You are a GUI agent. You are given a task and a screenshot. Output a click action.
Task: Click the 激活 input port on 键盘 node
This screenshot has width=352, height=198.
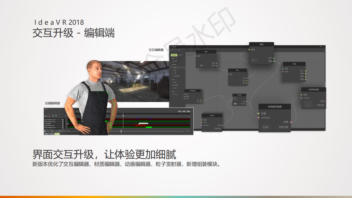pos(249,50)
